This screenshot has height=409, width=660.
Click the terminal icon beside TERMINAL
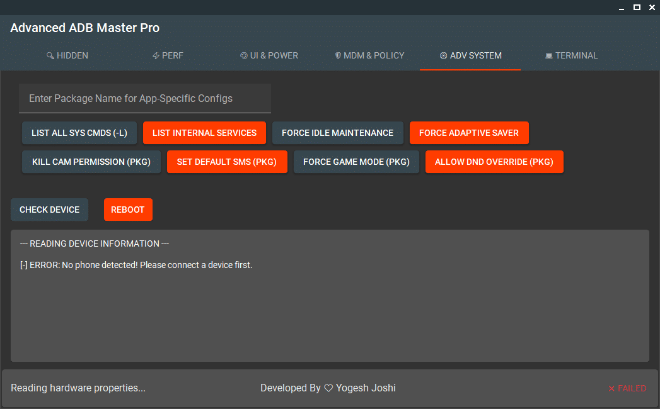coord(548,55)
